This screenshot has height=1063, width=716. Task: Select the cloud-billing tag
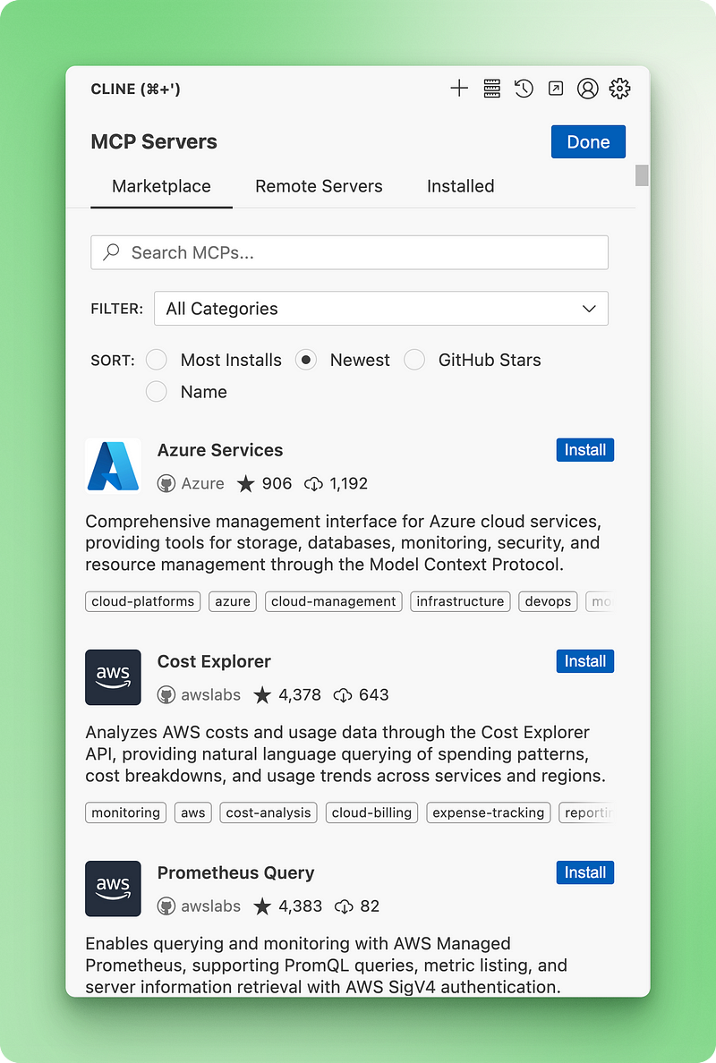[x=371, y=812]
